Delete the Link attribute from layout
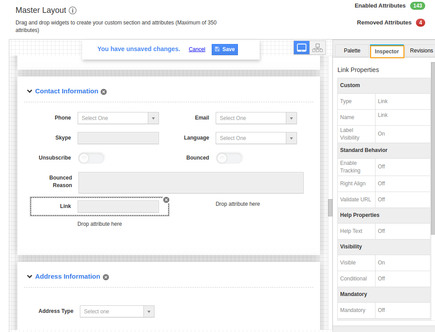The width and height of the screenshot is (435, 332). click(166, 200)
